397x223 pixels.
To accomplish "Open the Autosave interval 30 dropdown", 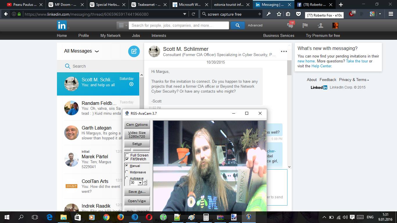I will (140, 183).
